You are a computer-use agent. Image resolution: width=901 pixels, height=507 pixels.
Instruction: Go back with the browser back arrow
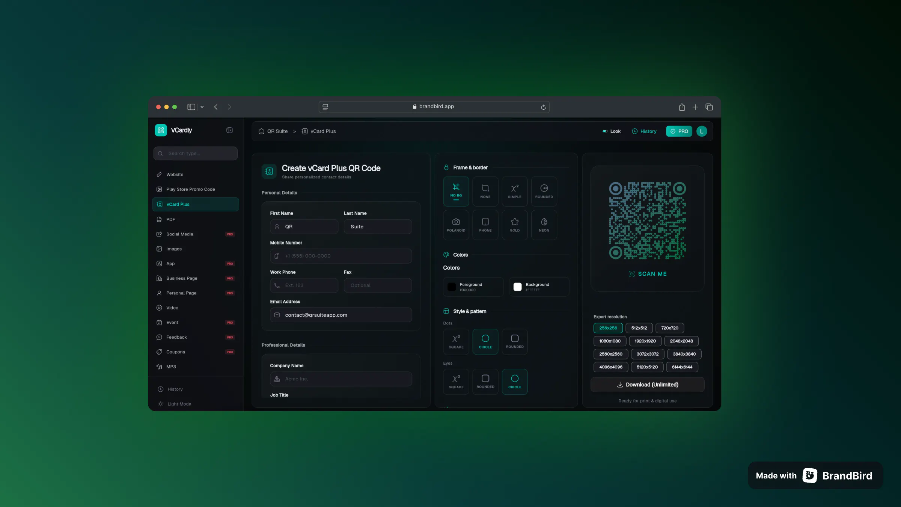(216, 107)
